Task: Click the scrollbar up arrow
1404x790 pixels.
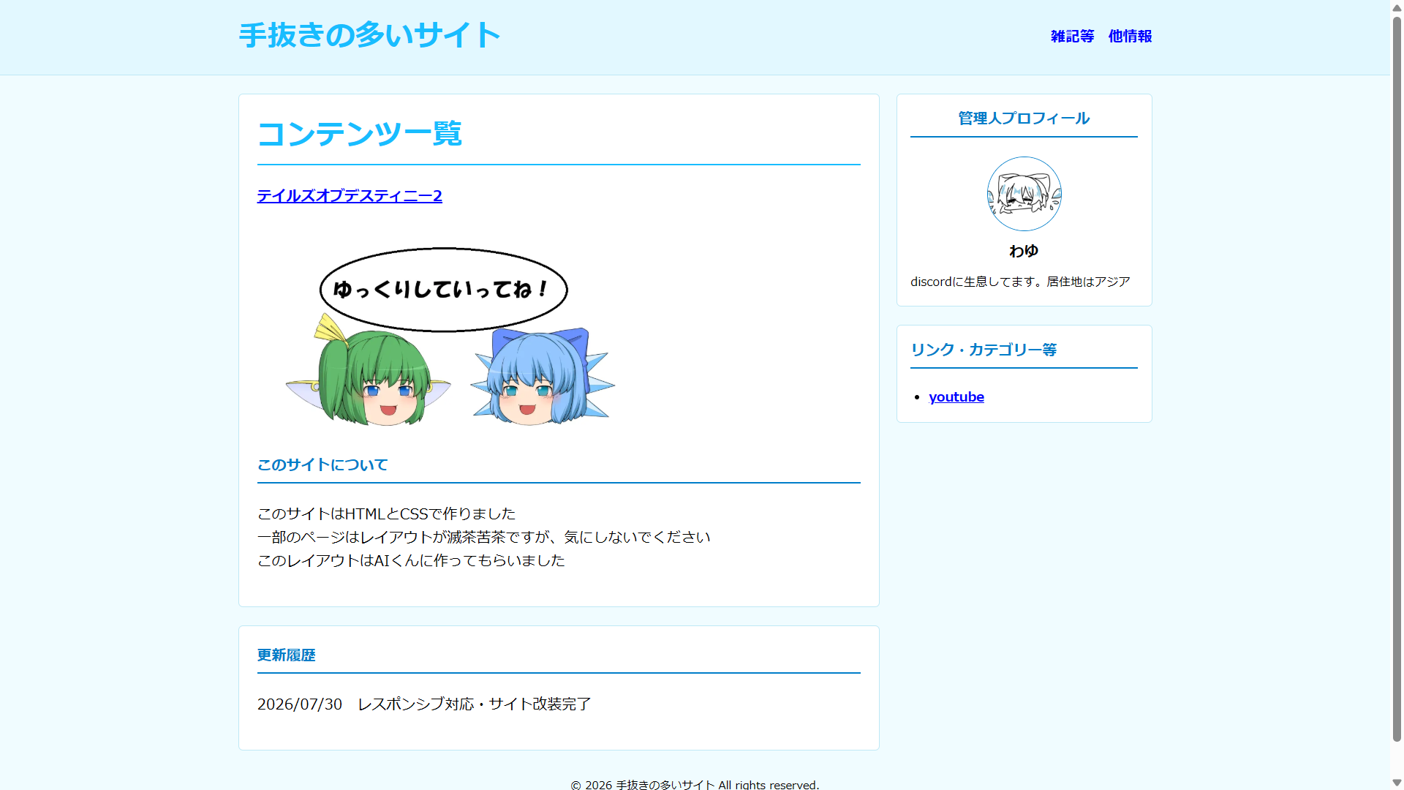Action: [x=1397, y=7]
